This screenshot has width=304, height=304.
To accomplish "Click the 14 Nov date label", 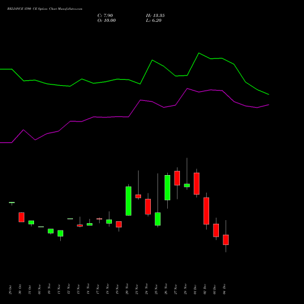I will click(x=88, y=289).
